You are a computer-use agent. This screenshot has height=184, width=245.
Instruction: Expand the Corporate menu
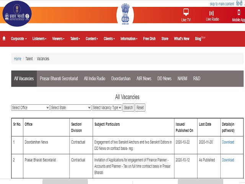[19, 39]
